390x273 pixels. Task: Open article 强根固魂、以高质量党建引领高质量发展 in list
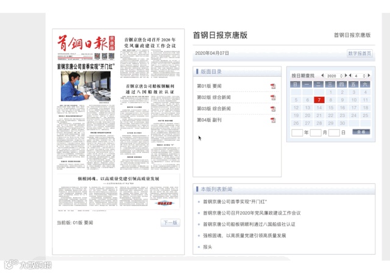coord(244,236)
